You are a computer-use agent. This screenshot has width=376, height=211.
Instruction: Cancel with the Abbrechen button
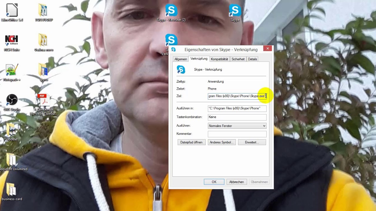point(236,182)
